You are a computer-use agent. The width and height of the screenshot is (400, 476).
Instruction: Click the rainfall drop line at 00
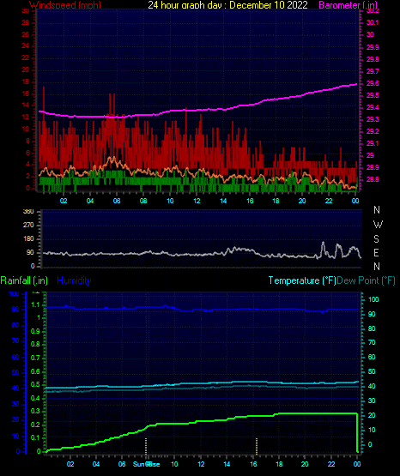pyautogui.click(x=357, y=432)
